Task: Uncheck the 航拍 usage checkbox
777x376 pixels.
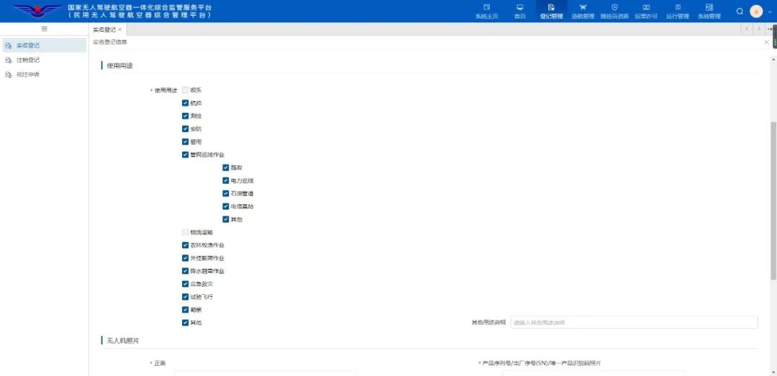Action: point(186,103)
